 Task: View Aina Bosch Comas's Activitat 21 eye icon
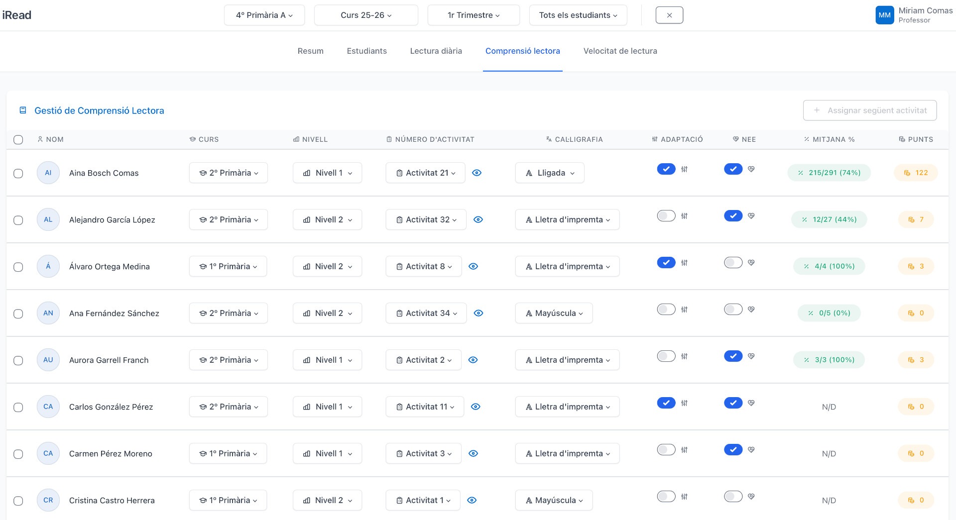pos(477,173)
